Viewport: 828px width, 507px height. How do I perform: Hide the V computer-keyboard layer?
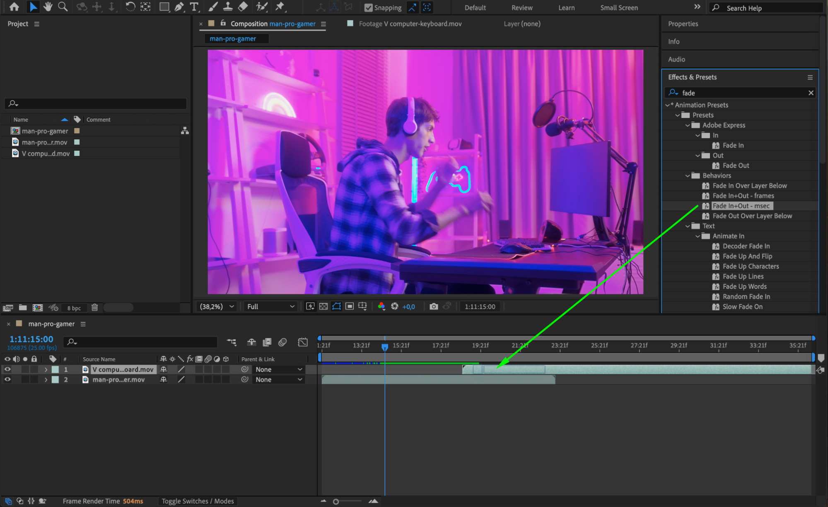coord(7,369)
